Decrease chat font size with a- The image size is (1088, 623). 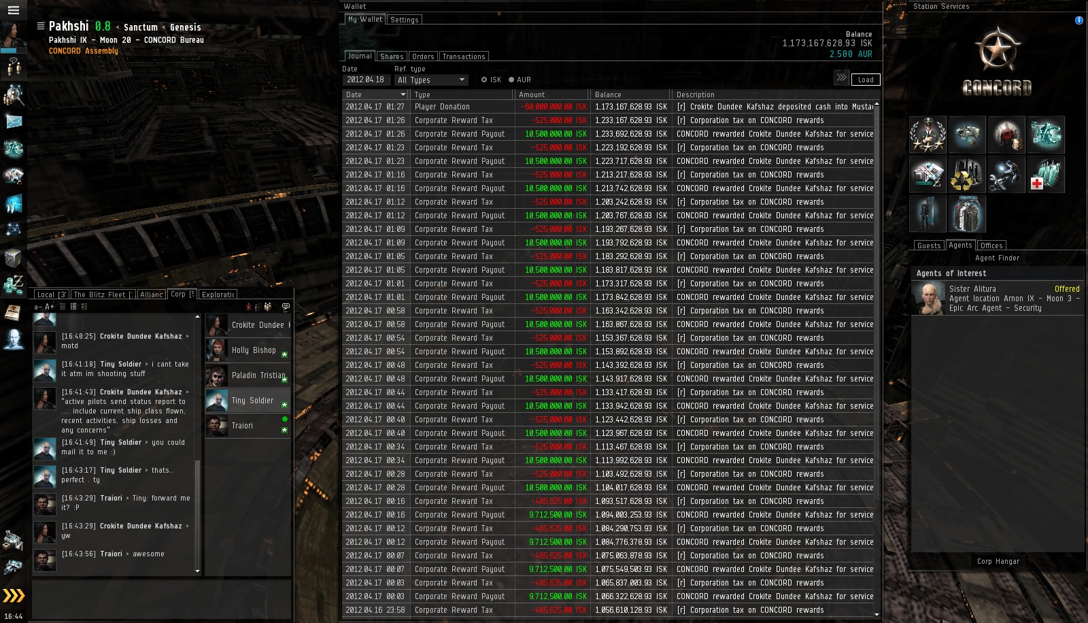38,307
